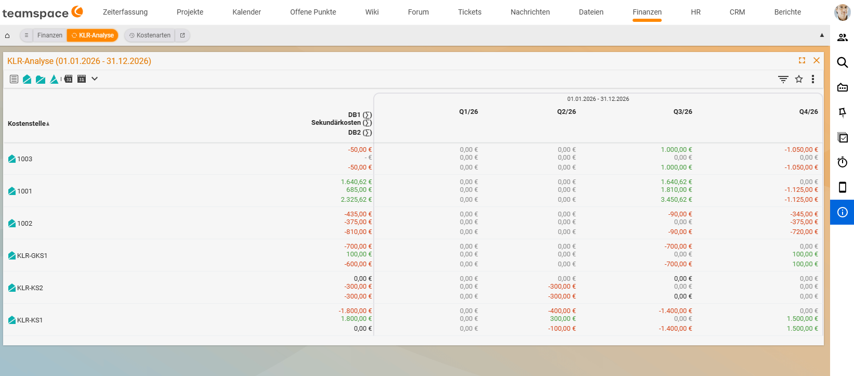This screenshot has width=854, height=376.
Task: Close the KLR-Analyse panel
Action: pyautogui.click(x=817, y=60)
